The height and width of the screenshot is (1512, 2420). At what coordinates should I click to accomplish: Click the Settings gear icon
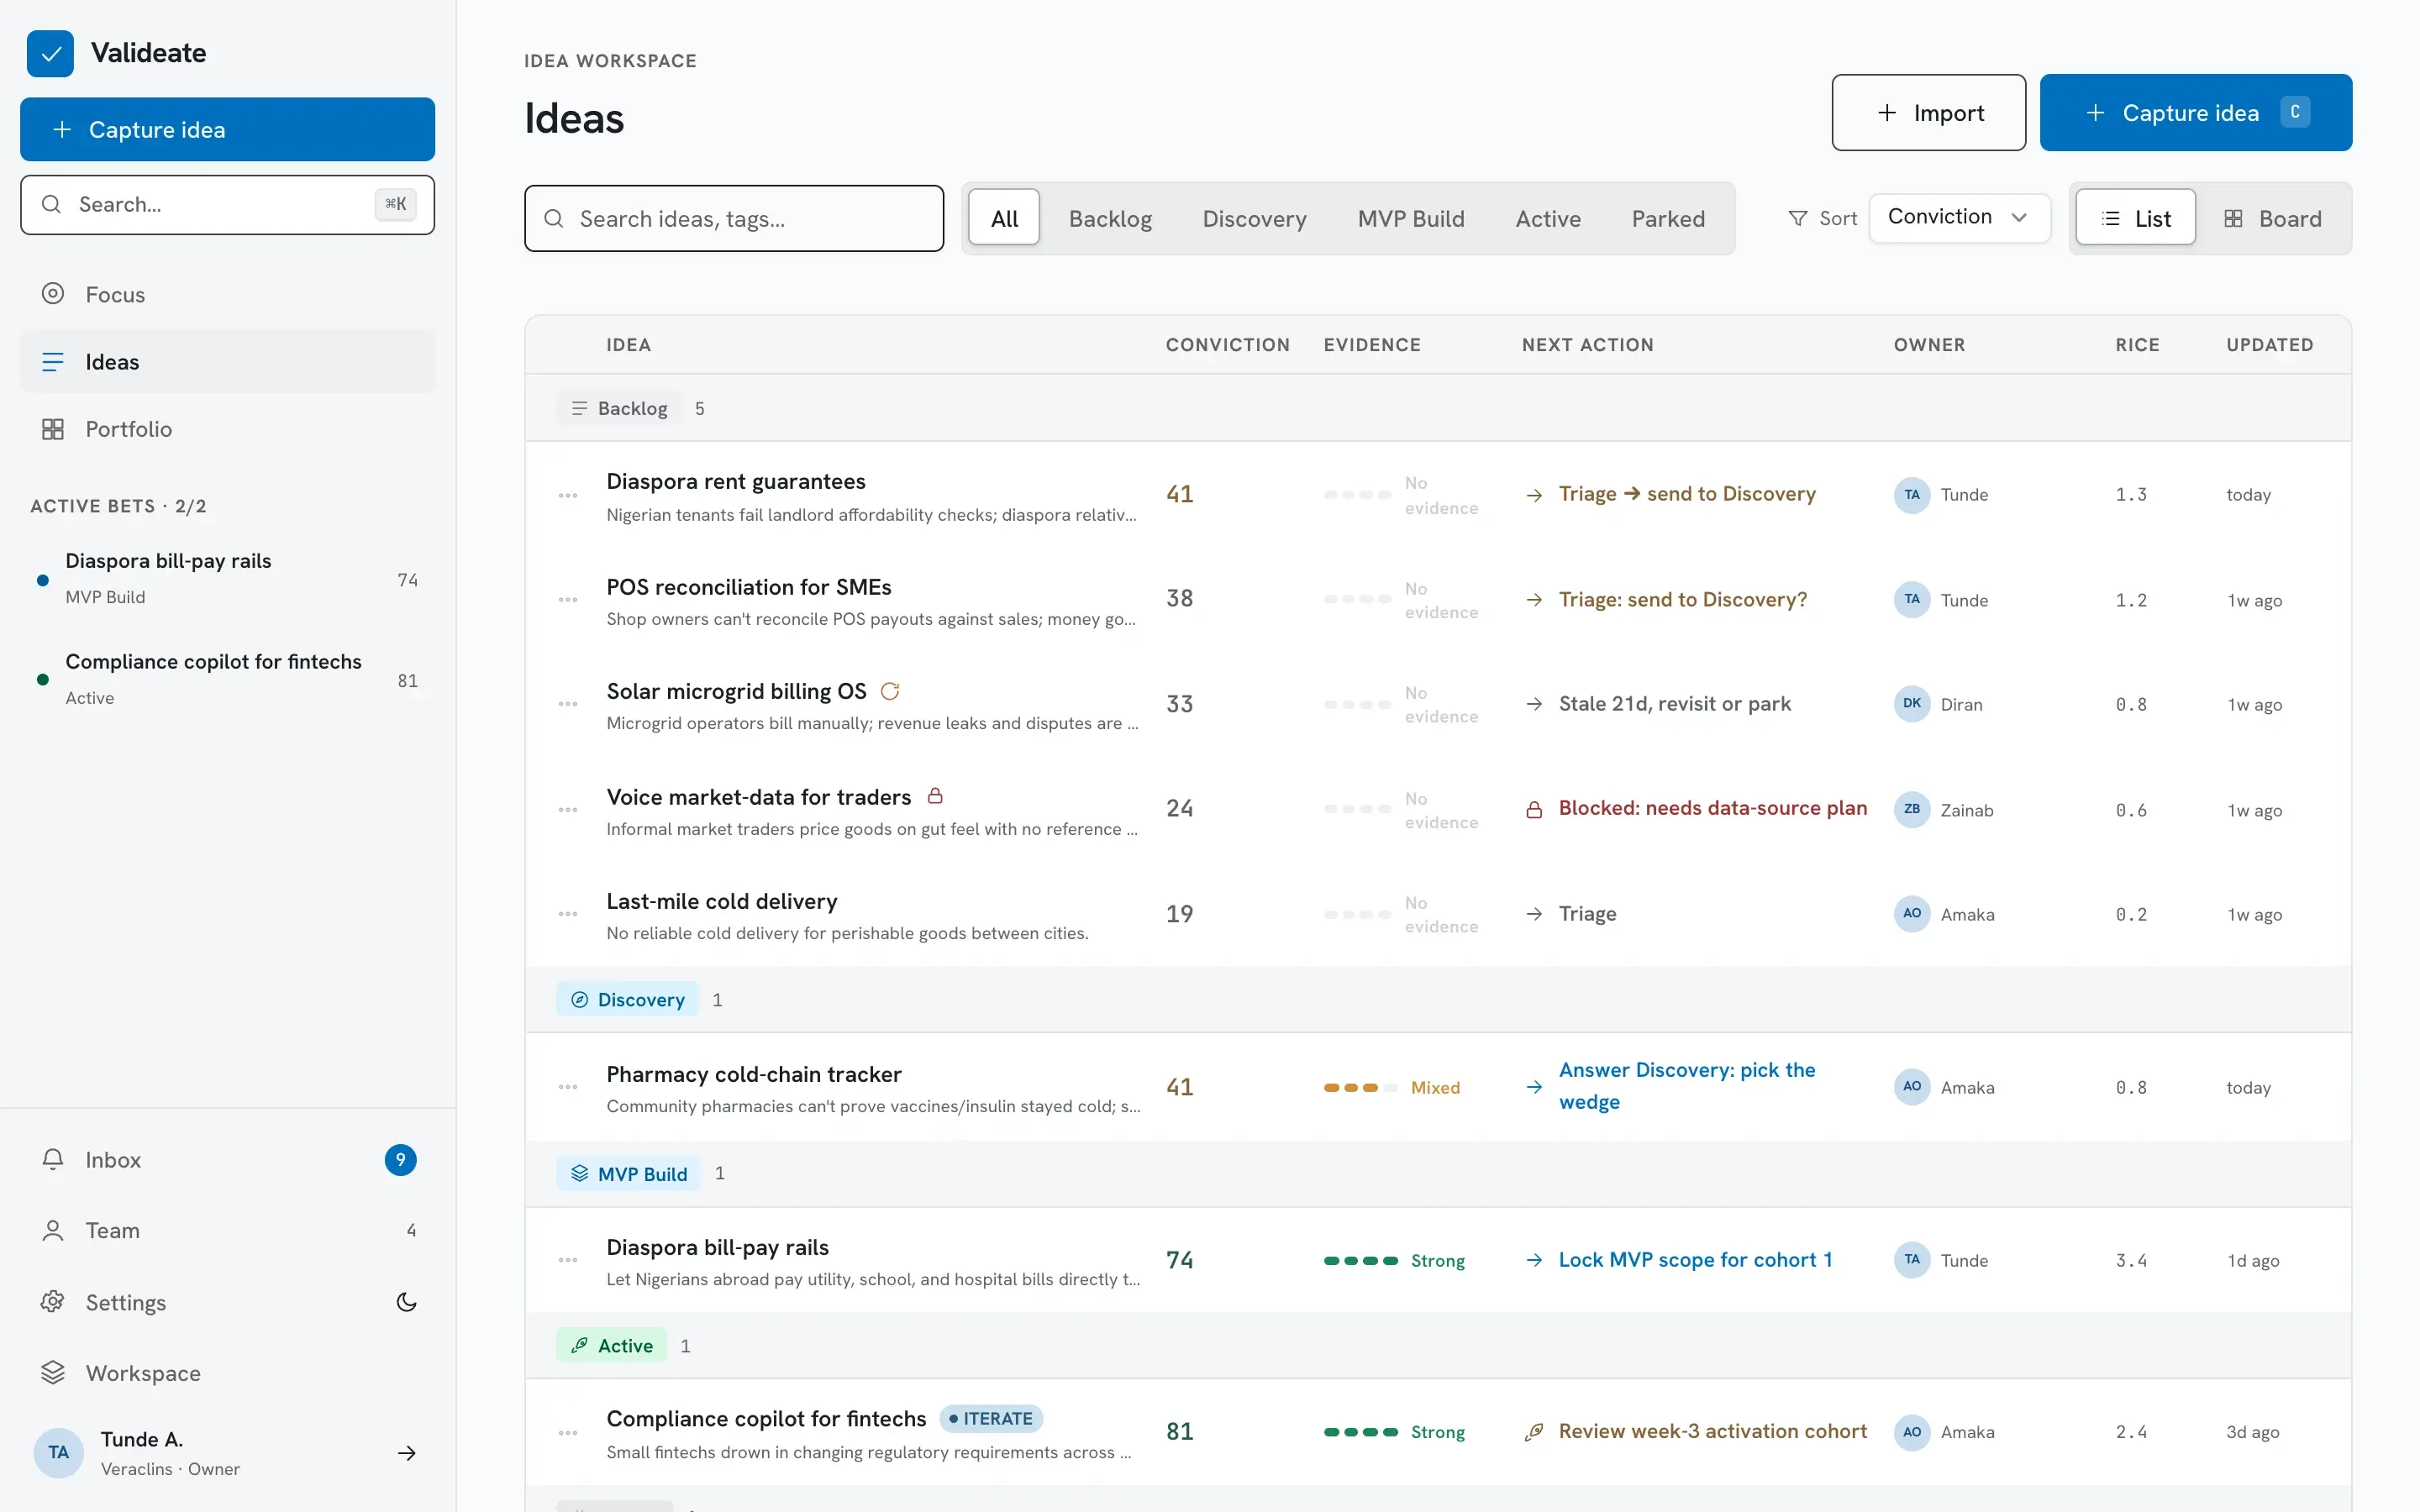tap(53, 1302)
